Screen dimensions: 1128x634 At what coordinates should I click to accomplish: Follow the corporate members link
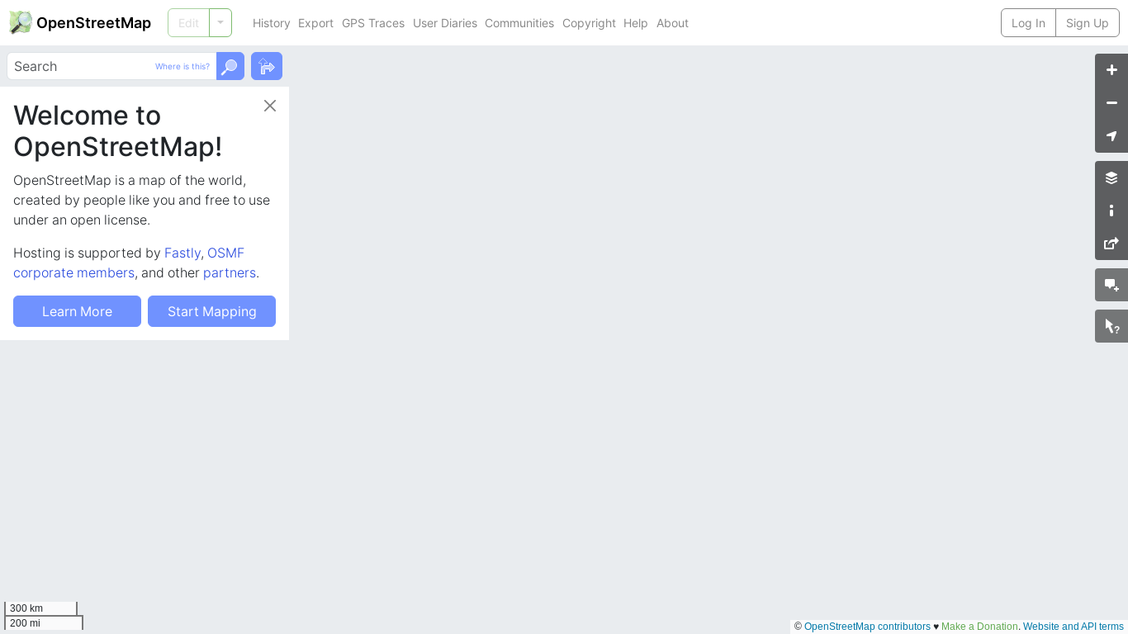tap(73, 272)
